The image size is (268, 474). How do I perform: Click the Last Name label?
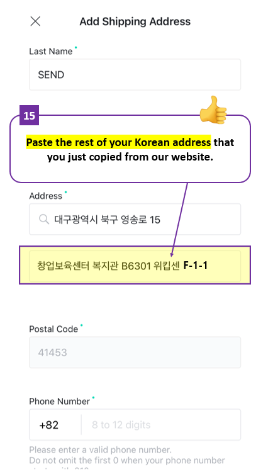[x=51, y=52]
